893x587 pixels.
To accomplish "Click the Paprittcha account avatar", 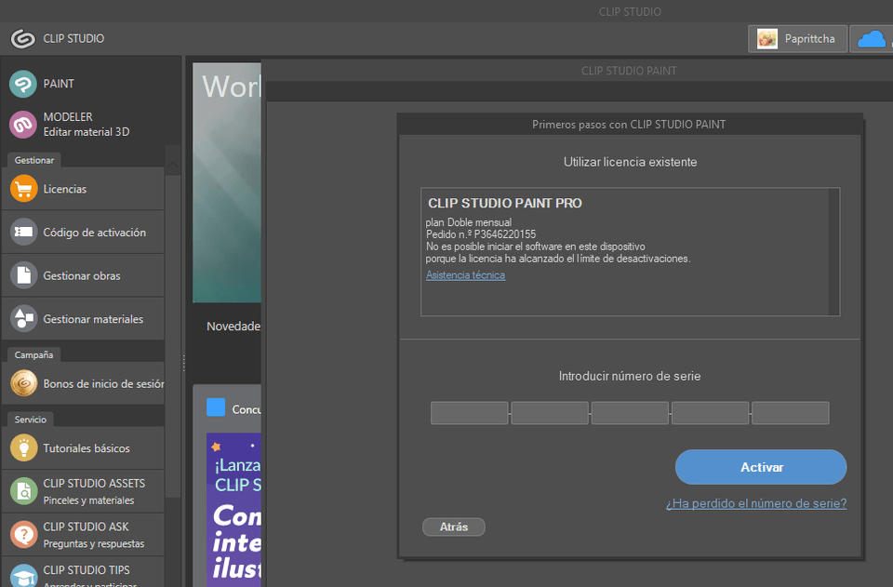I will tap(767, 39).
